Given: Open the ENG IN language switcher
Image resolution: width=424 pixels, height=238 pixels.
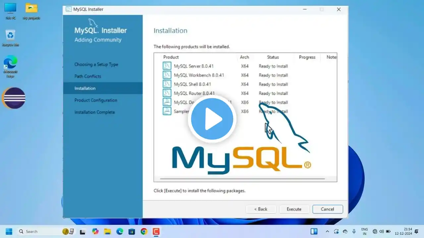Looking at the screenshot, I should coord(364,231).
